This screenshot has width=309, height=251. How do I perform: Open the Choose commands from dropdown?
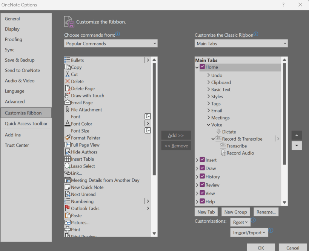111,43
